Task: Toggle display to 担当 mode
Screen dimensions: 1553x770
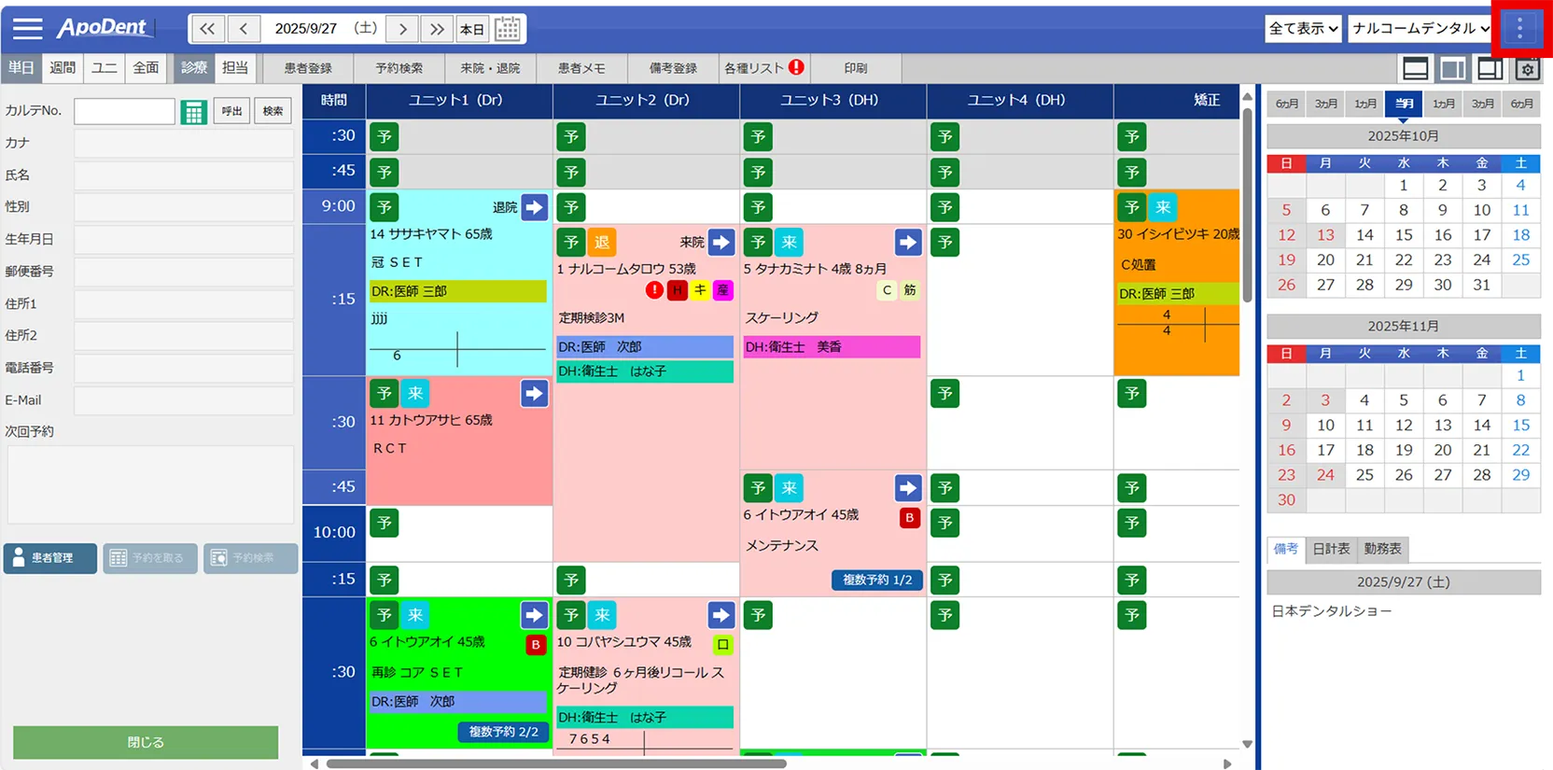Action: 235,68
